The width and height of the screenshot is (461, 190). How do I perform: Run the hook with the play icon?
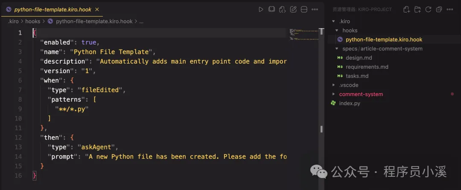(x=261, y=9)
